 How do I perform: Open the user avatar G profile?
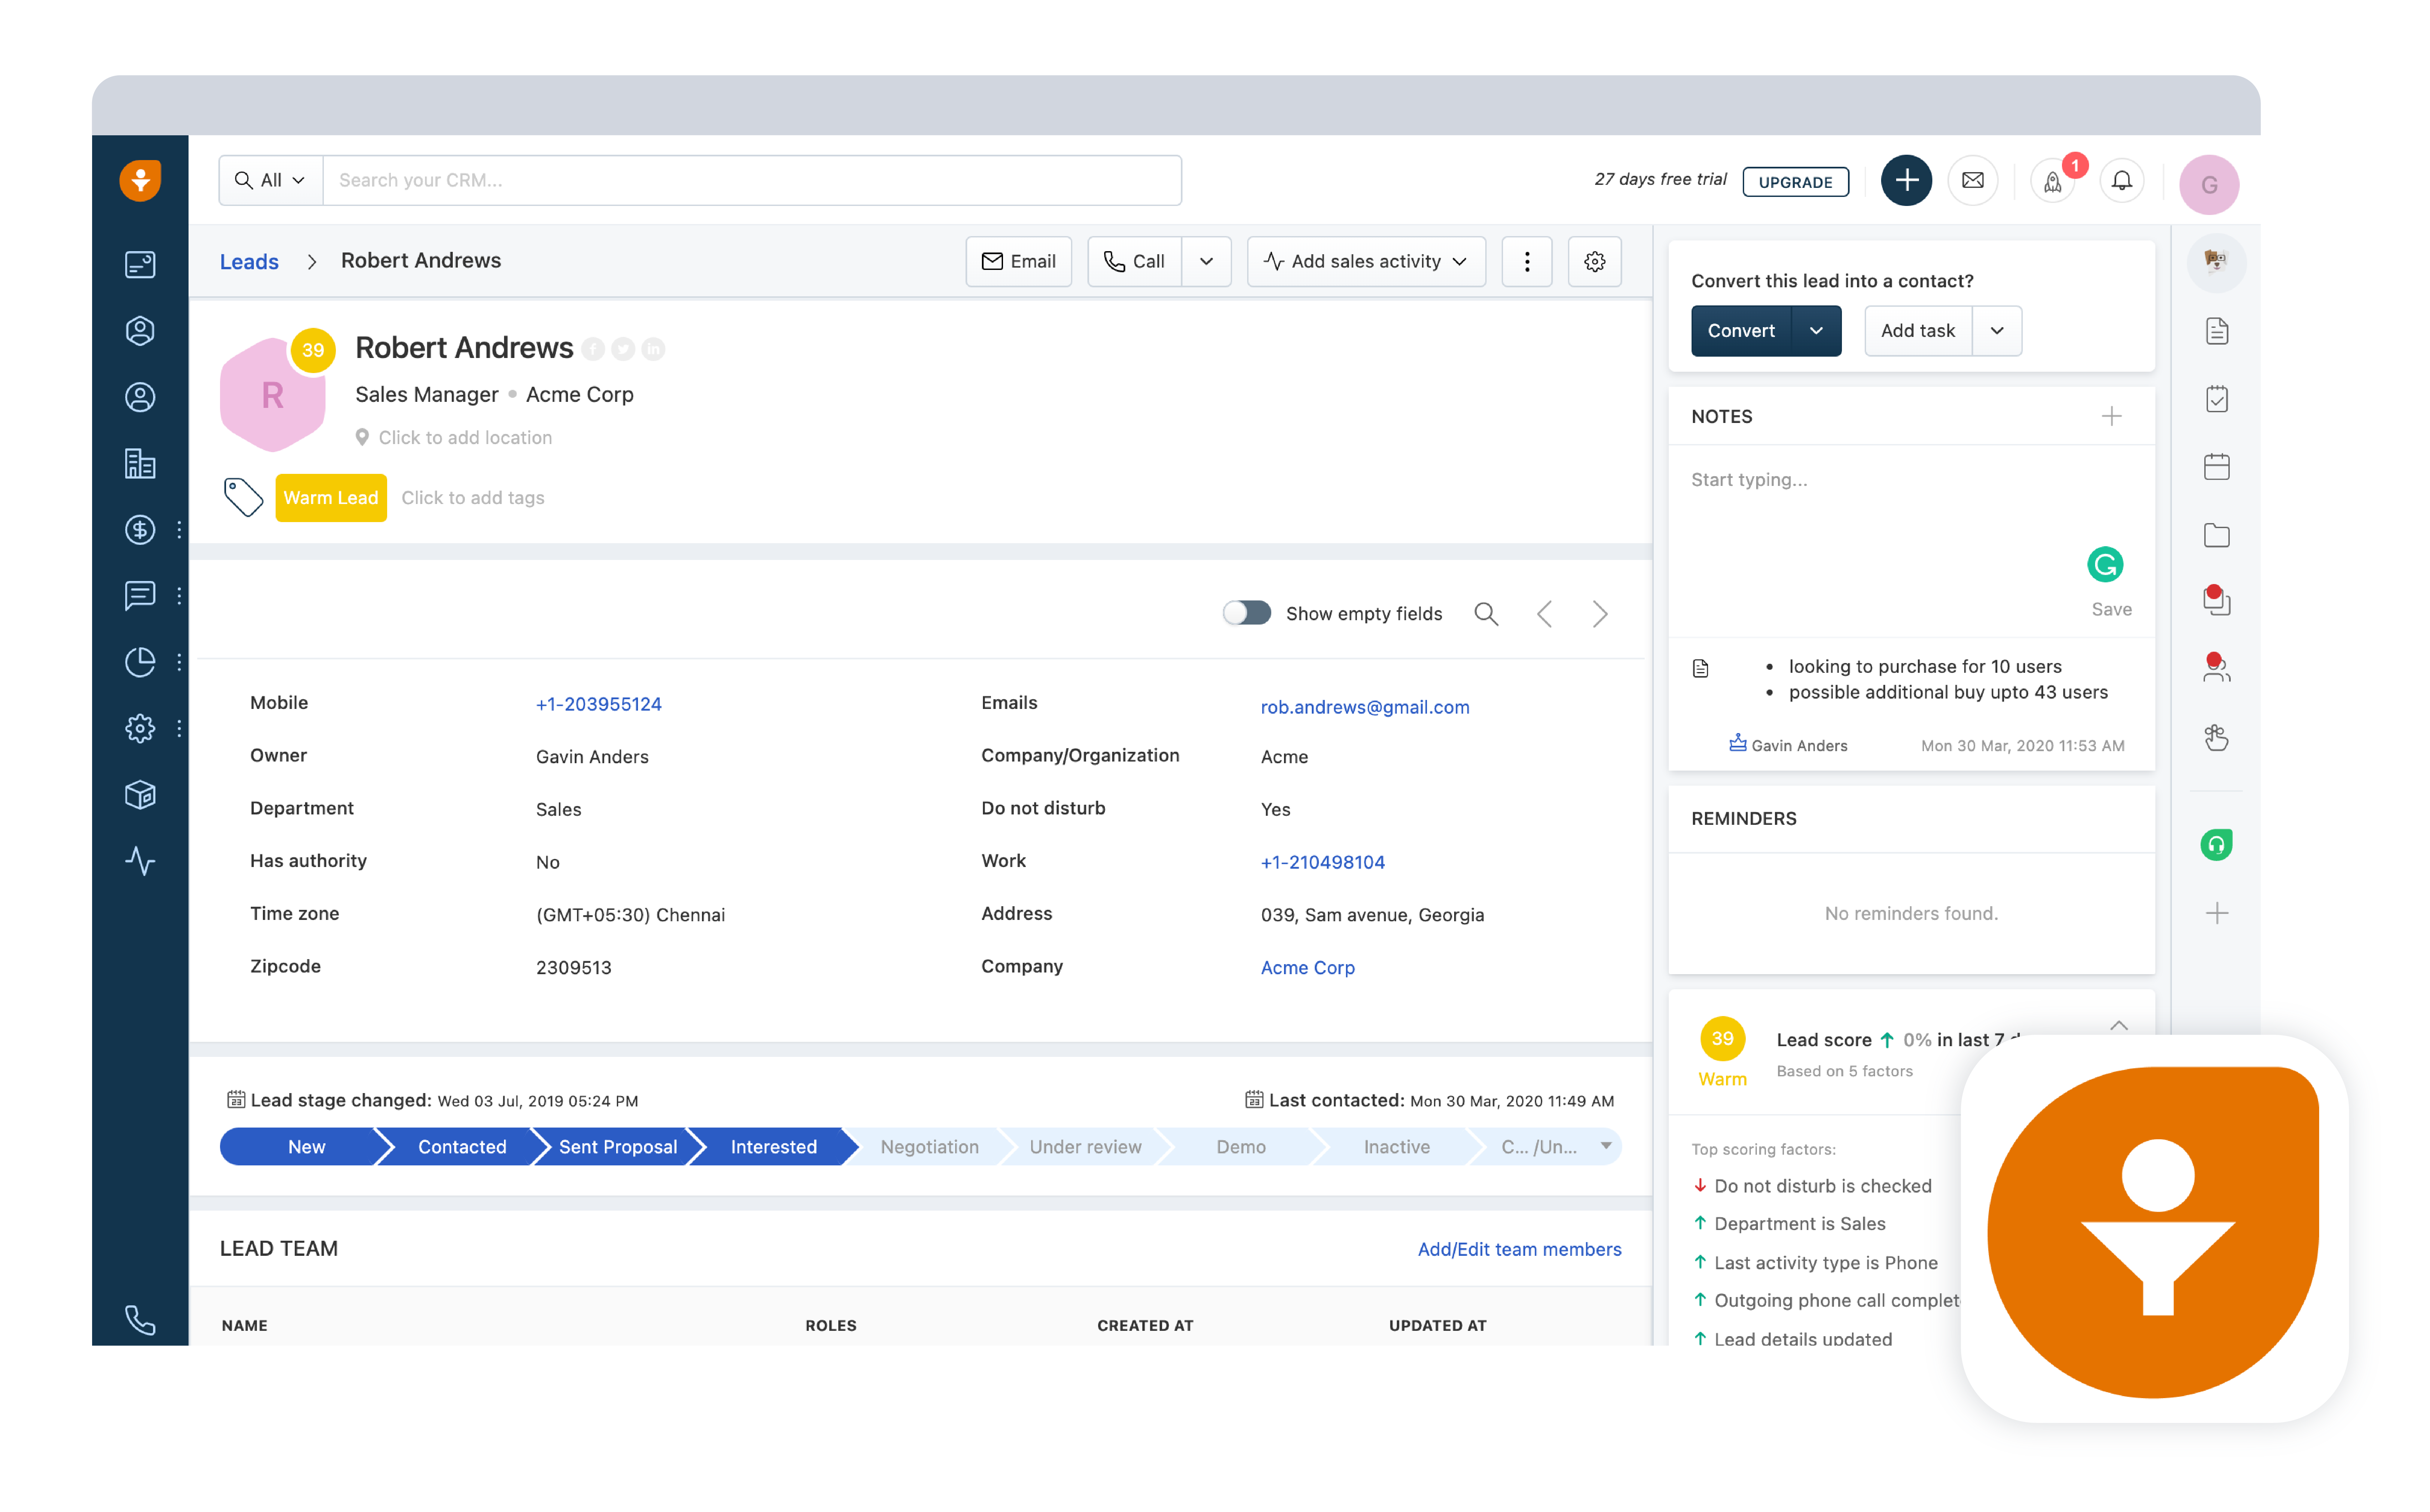2209,185
